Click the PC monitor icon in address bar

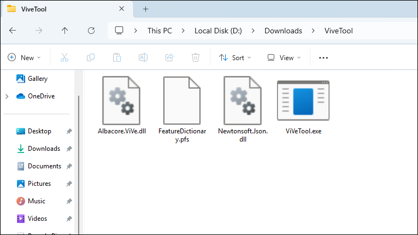pos(119,31)
